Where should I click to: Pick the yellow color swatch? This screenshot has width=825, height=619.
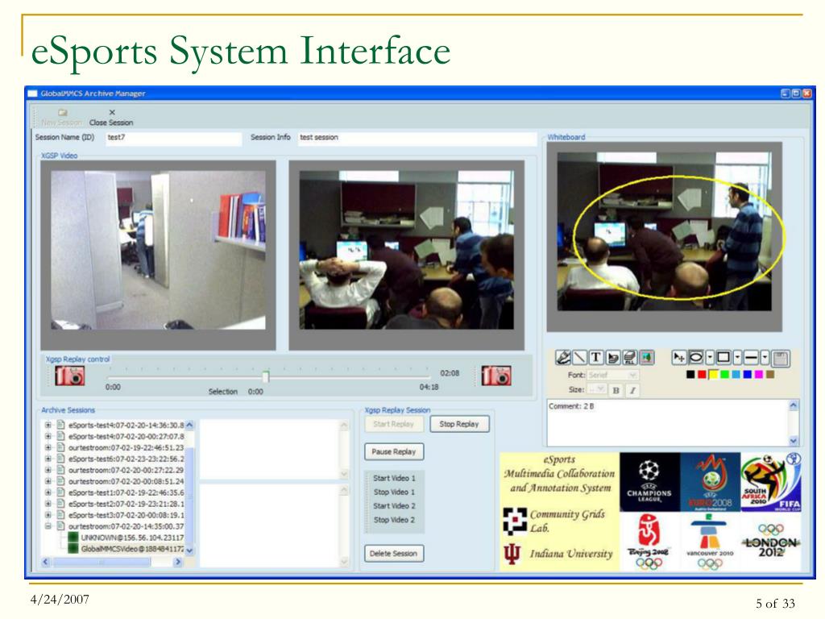(x=714, y=374)
